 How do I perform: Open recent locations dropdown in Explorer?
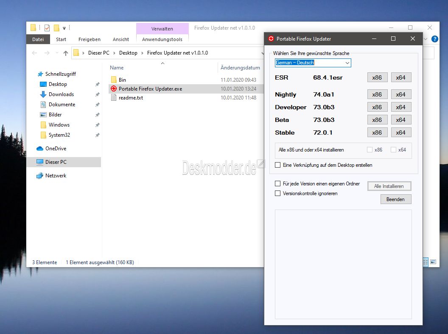[x=57, y=53]
